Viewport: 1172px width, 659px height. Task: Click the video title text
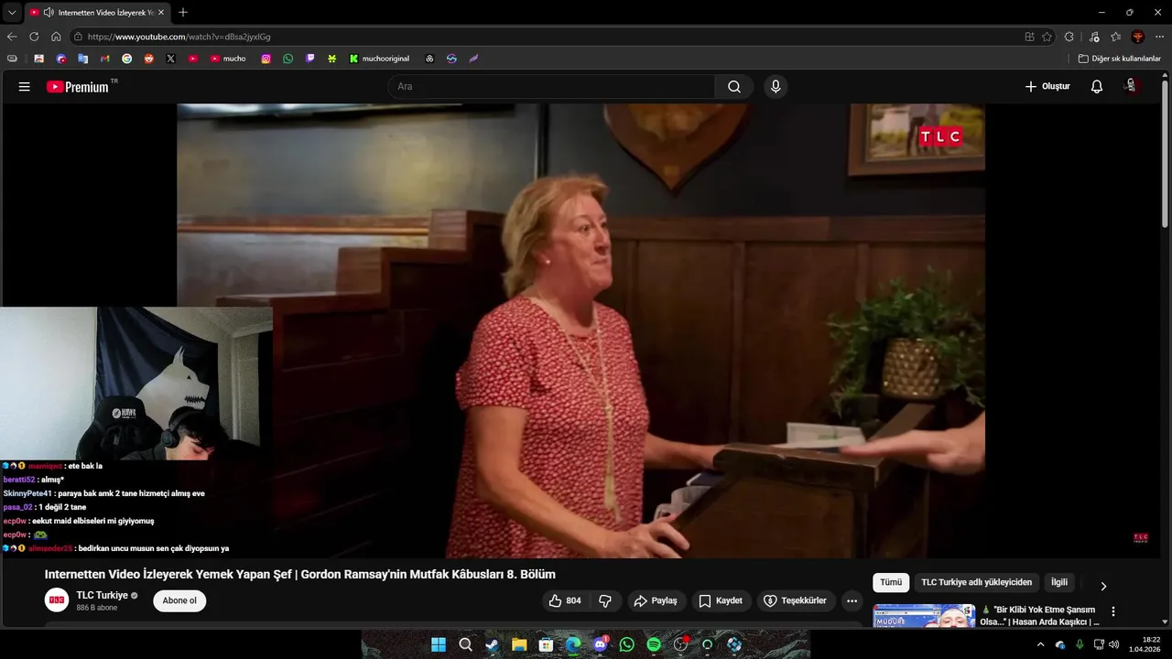click(x=300, y=575)
